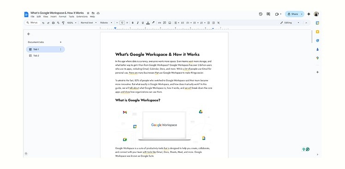
Task: Print the document
Action: coord(53,23)
